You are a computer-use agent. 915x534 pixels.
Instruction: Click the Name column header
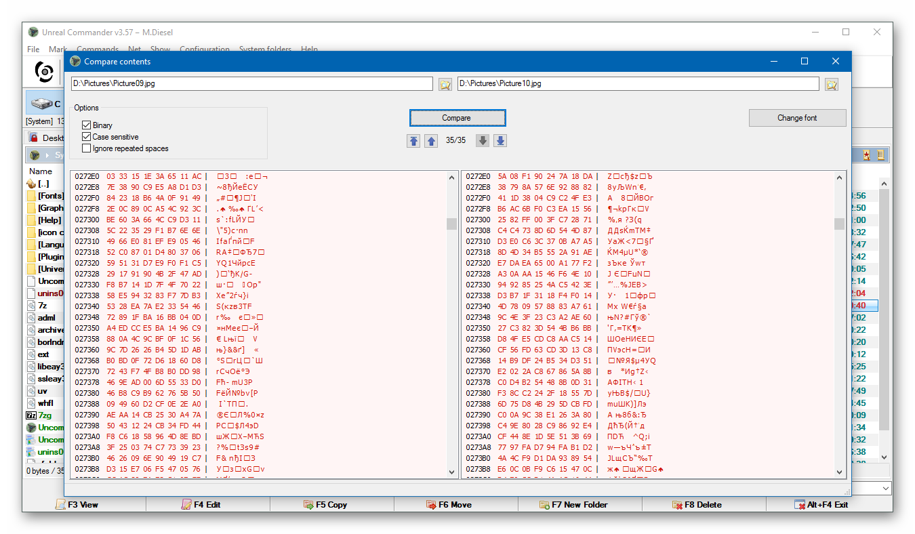point(41,171)
